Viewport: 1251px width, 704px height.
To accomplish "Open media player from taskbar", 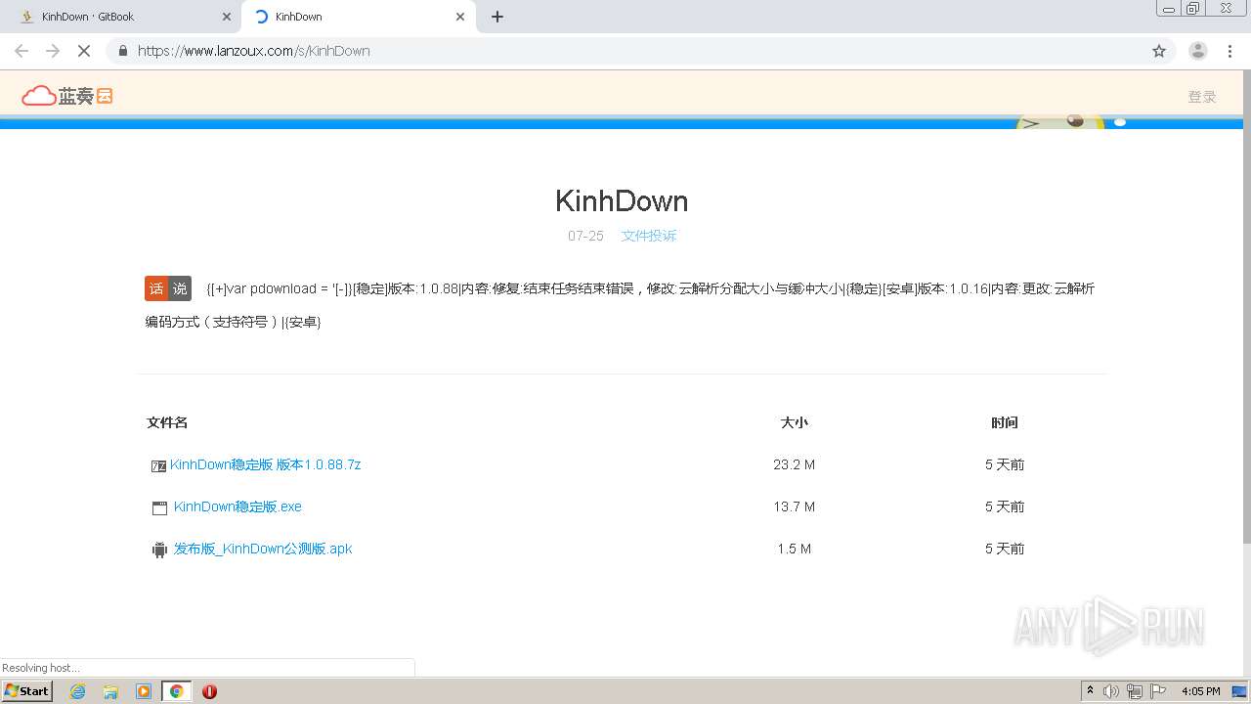I will tap(144, 691).
